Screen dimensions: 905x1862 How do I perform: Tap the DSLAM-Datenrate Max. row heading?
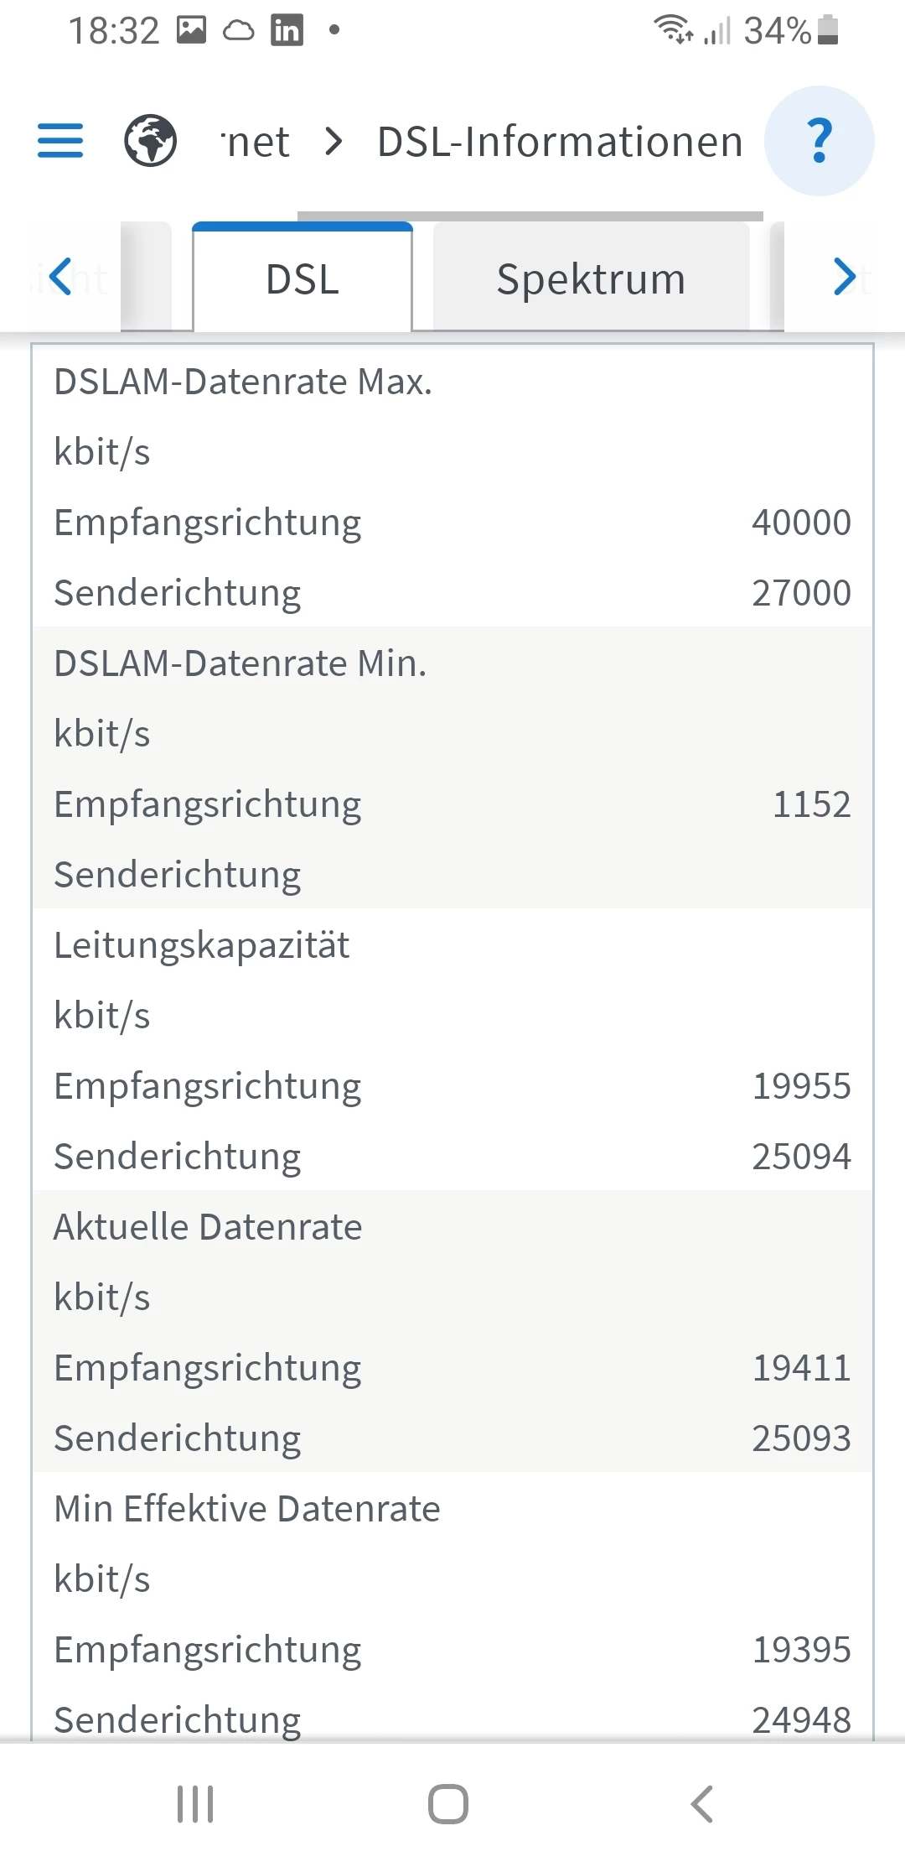243,382
